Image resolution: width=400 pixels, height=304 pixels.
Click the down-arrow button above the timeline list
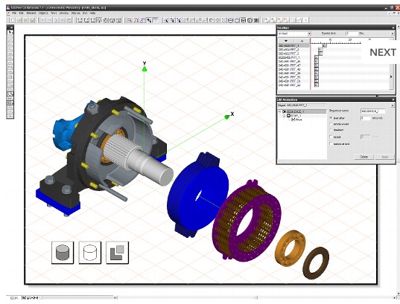click(x=286, y=41)
